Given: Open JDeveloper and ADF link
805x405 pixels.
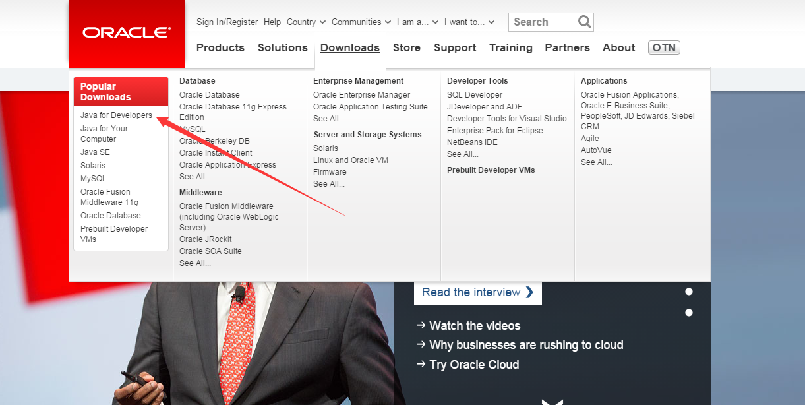Looking at the screenshot, I should click(485, 107).
